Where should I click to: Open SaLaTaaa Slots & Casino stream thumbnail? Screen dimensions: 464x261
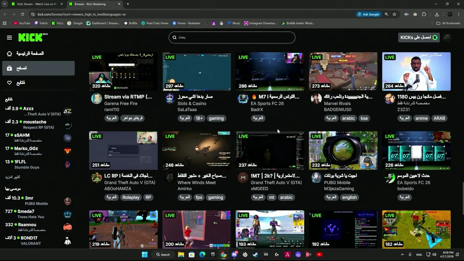(x=196, y=71)
